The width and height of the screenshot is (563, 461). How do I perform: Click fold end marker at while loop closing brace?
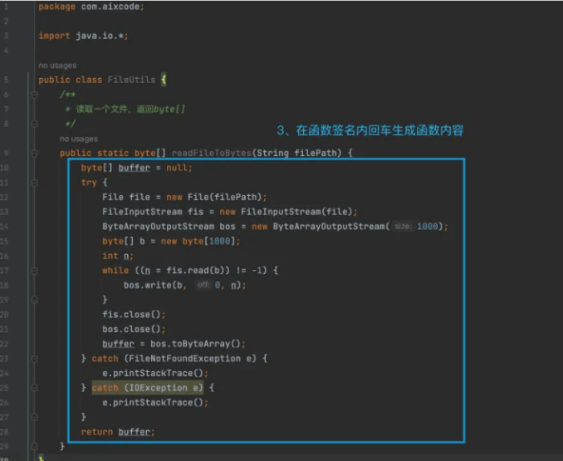(35, 300)
